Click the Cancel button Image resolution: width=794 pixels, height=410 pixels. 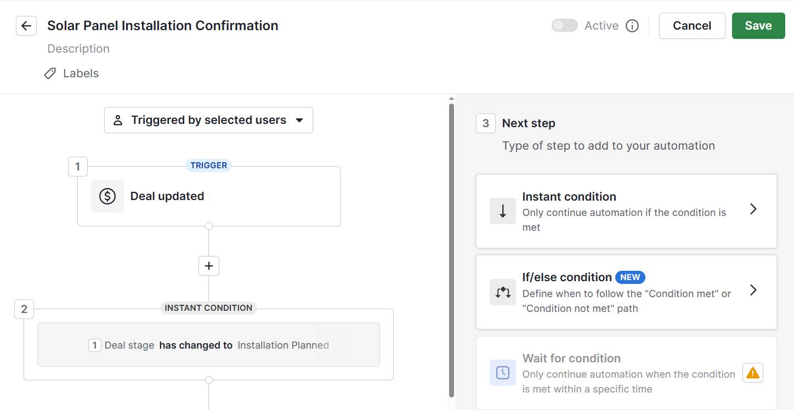[691, 25]
